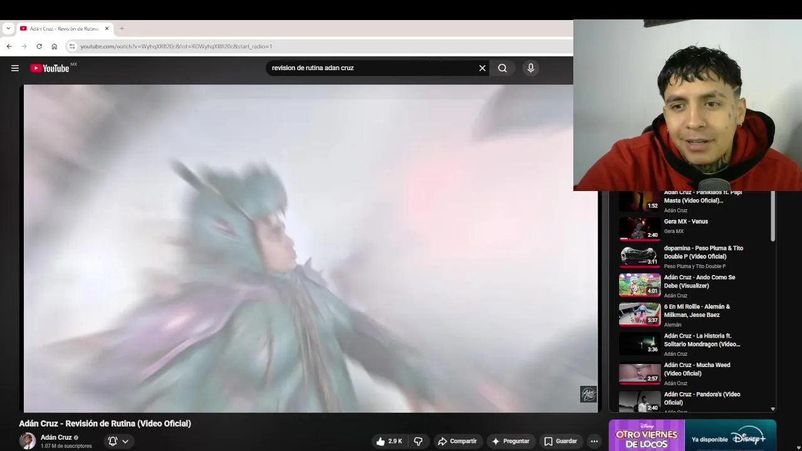Open dopamina Peso Pluma video thumbnail
The width and height of the screenshot is (802, 451).
coord(640,256)
